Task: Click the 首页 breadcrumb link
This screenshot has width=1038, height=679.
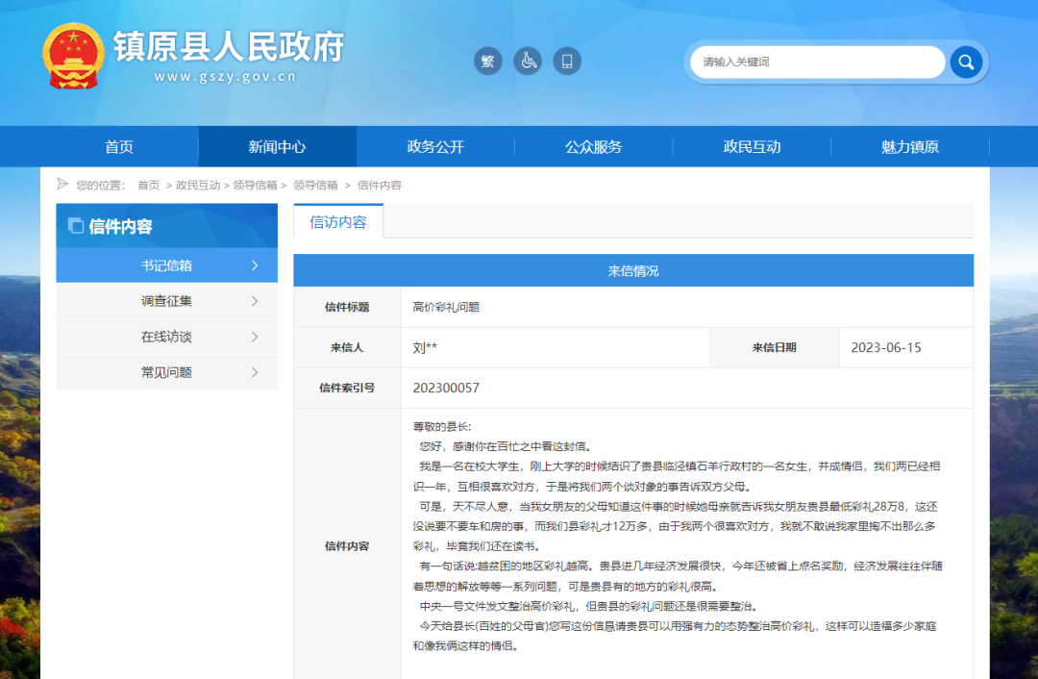Action: pyautogui.click(x=148, y=186)
